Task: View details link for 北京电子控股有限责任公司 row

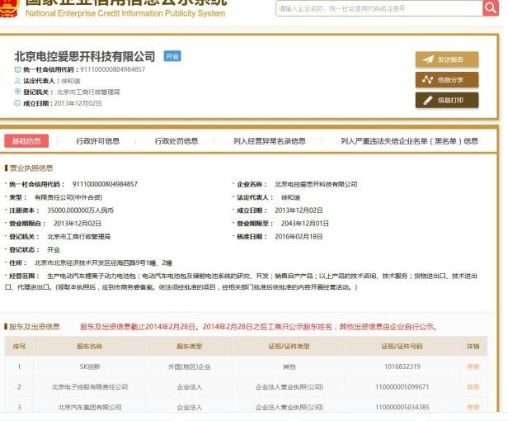Action: coord(473,386)
